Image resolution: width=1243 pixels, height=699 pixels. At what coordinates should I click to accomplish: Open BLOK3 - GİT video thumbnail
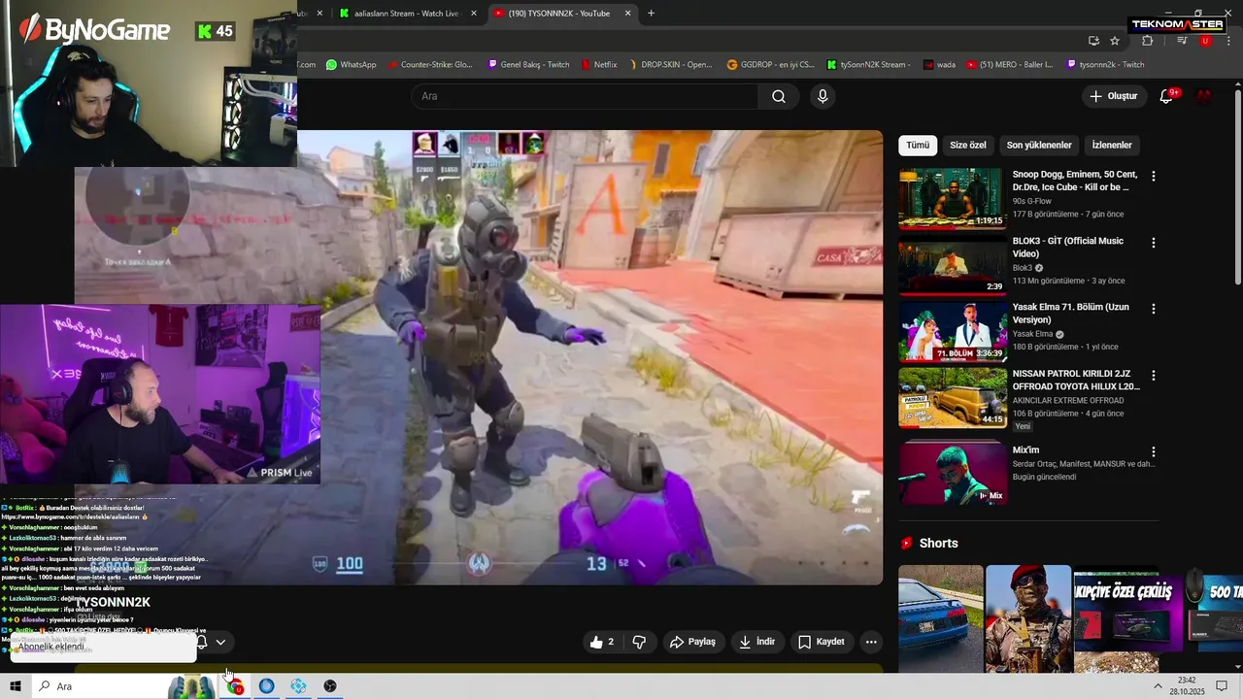coord(953,265)
